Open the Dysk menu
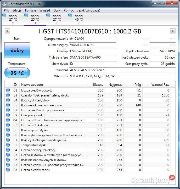180x189 pixels. pyautogui.click(x=57, y=10)
